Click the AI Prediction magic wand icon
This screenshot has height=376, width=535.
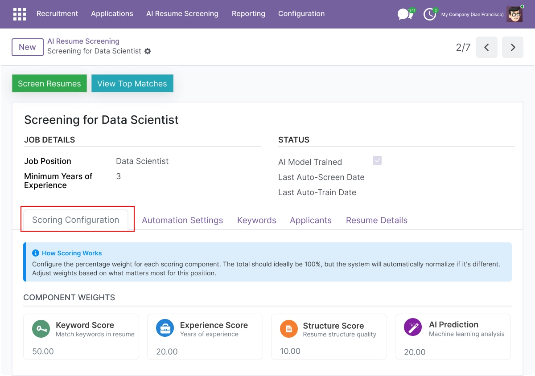(413, 327)
